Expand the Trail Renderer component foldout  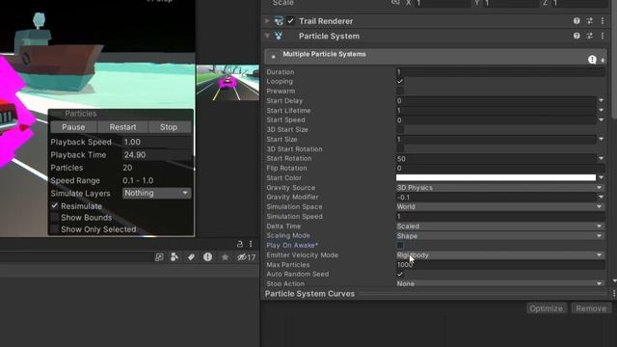coord(267,21)
